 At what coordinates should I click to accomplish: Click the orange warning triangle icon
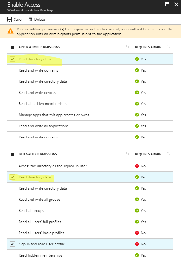pyautogui.click(x=11, y=31)
